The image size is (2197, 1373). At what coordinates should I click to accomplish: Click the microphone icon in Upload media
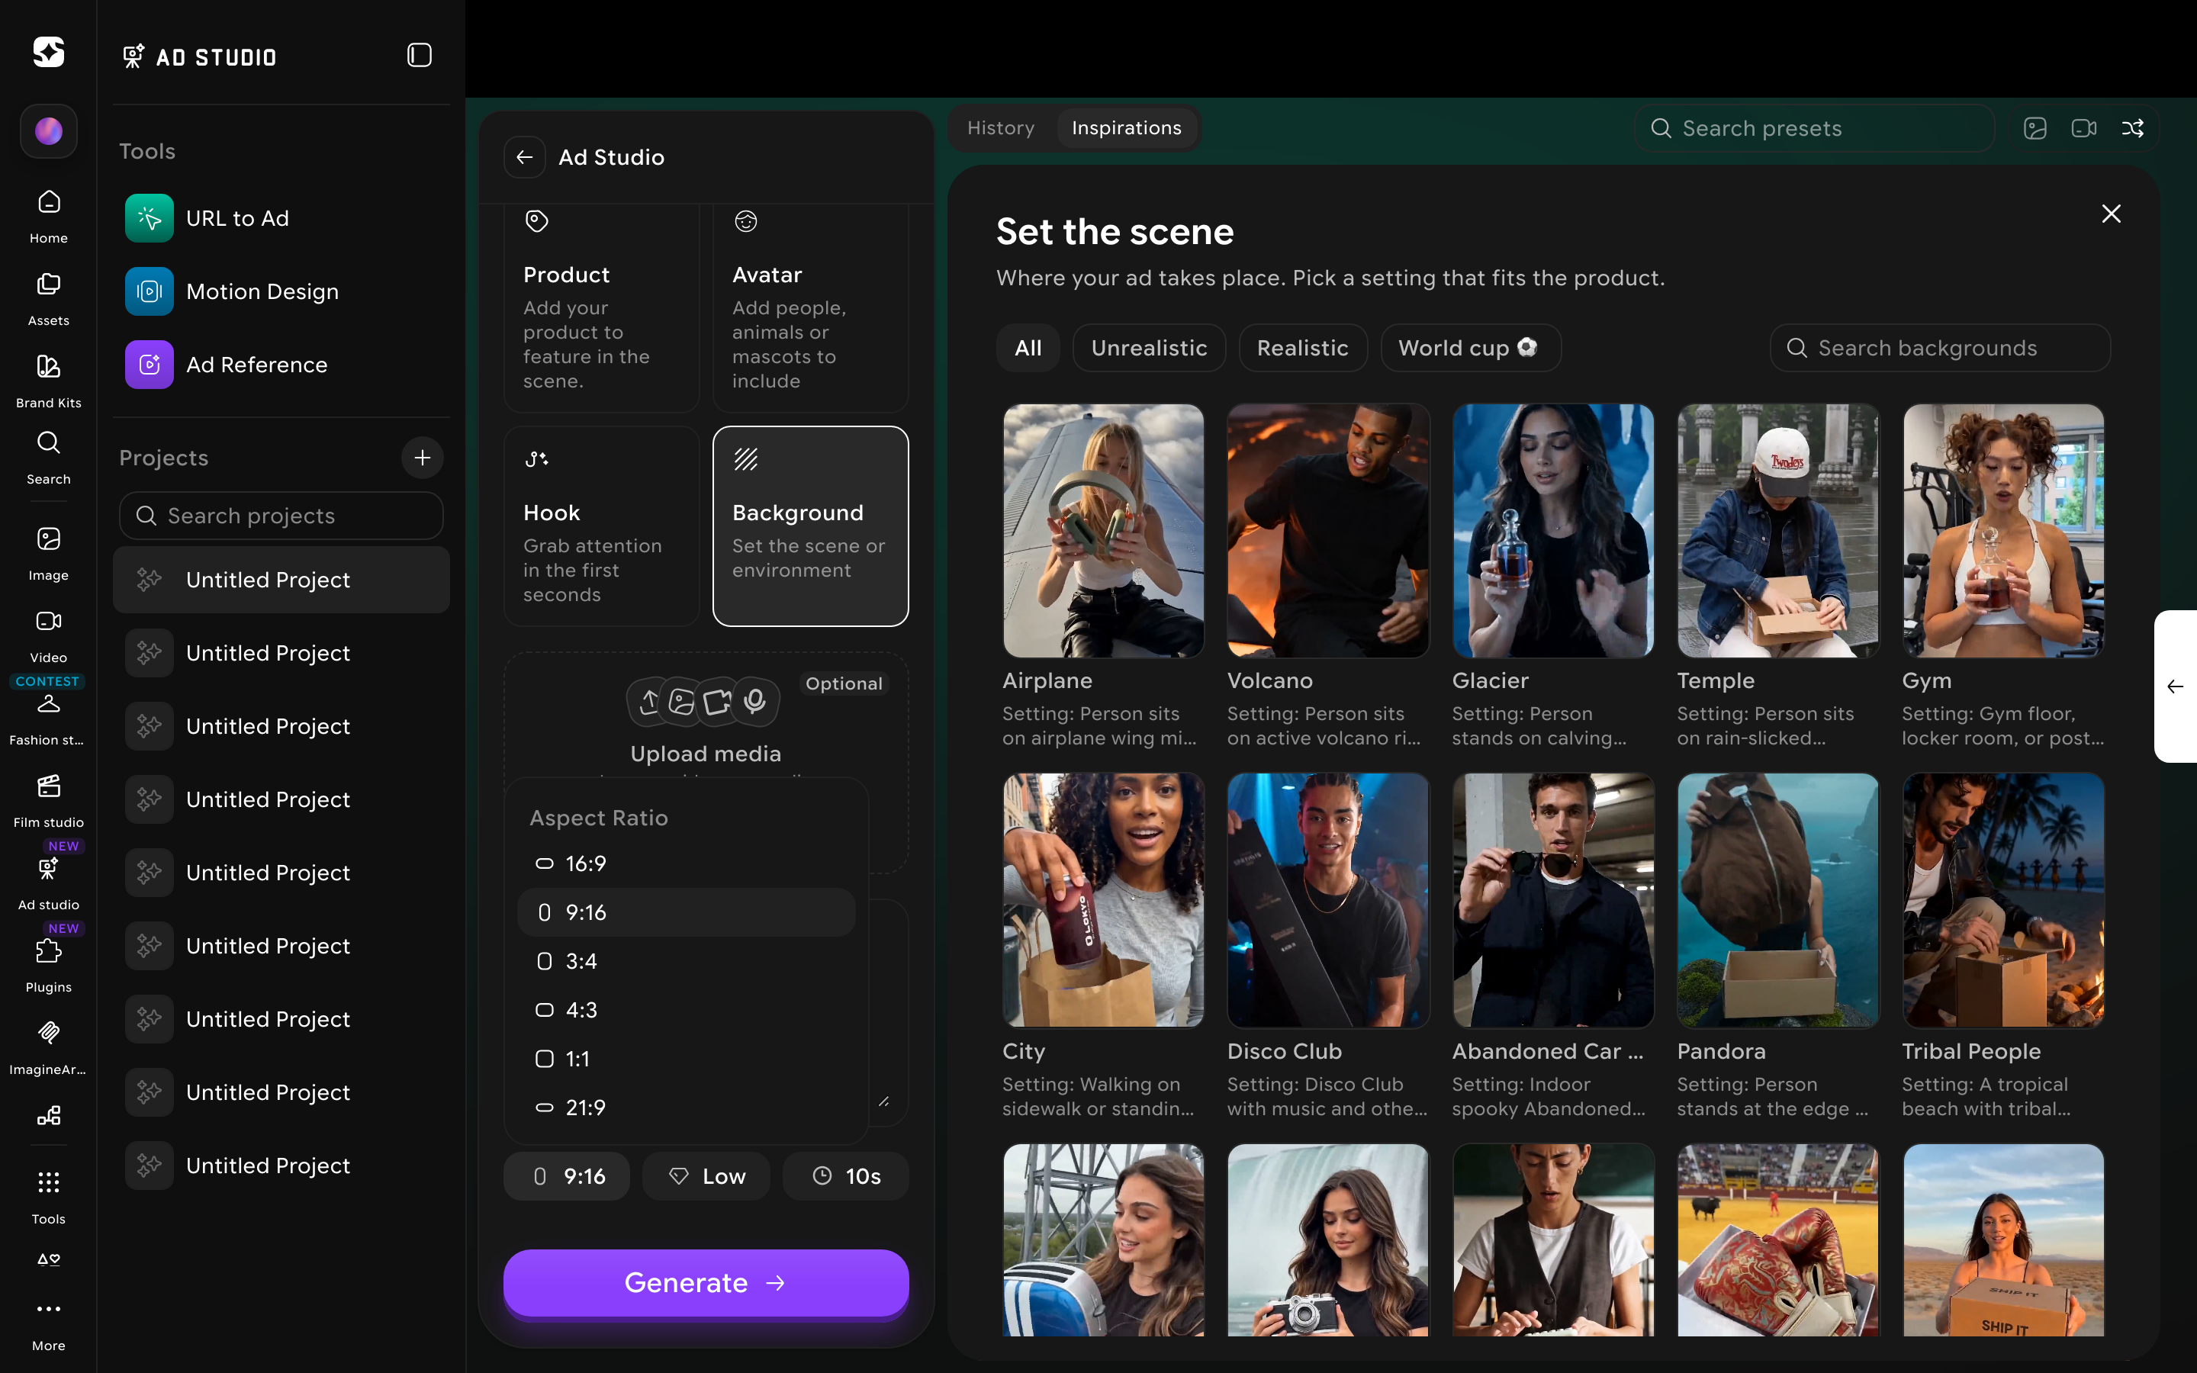click(x=755, y=701)
